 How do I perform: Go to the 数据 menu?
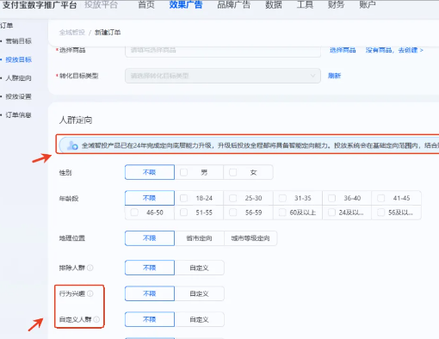pos(274,4)
